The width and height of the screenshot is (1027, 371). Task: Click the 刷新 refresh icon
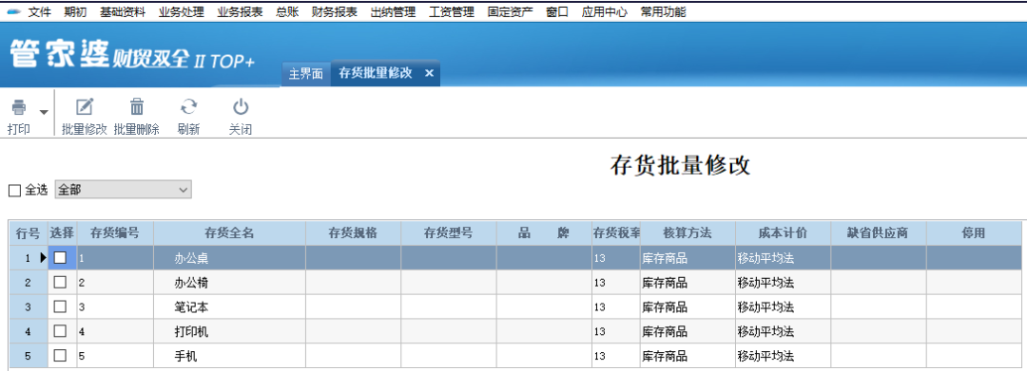click(188, 106)
